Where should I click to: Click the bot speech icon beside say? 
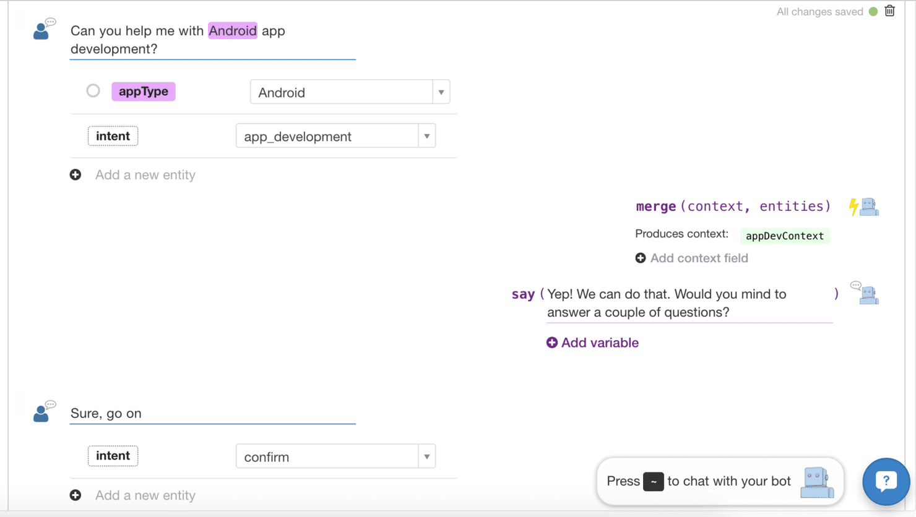point(865,293)
